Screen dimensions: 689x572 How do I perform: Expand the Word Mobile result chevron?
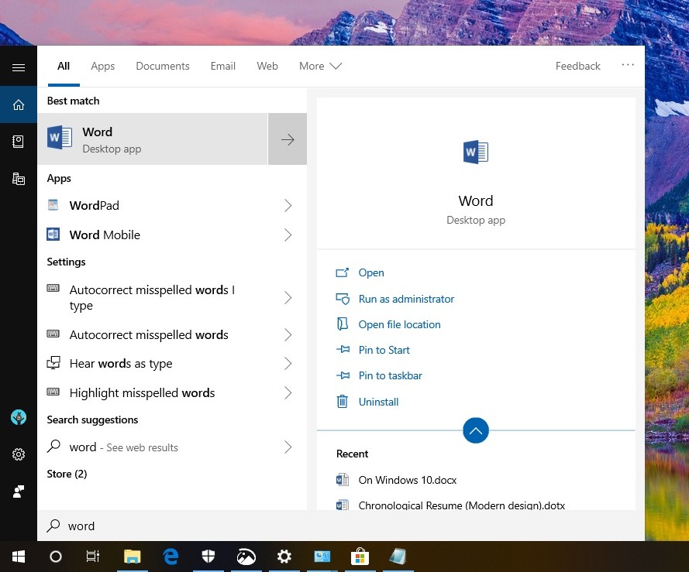point(288,235)
